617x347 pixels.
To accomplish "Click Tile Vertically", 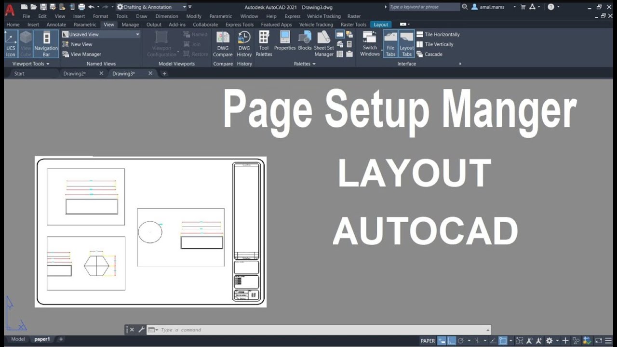I will click(435, 44).
